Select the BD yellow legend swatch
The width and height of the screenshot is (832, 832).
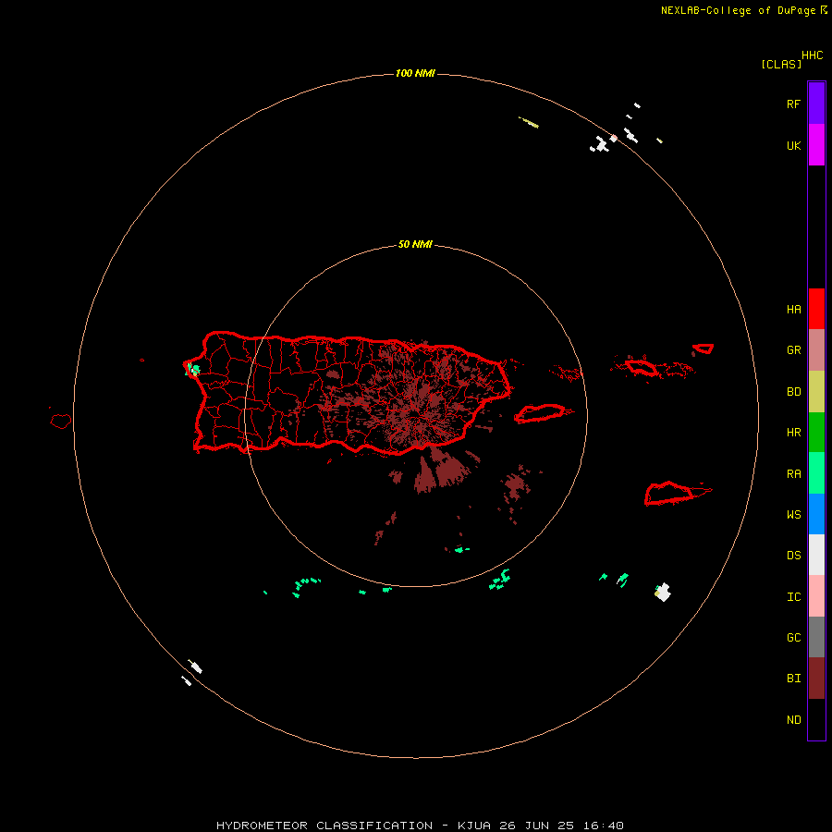coord(816,392)
